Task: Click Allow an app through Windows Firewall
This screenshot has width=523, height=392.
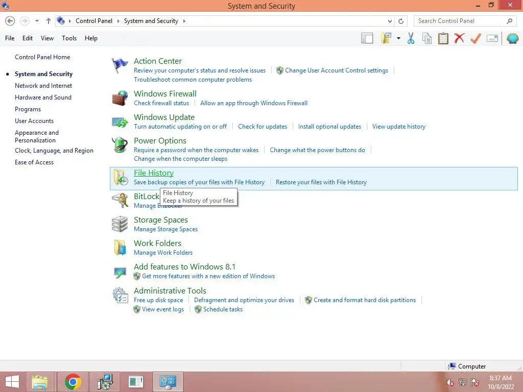Action: point(254,103)
